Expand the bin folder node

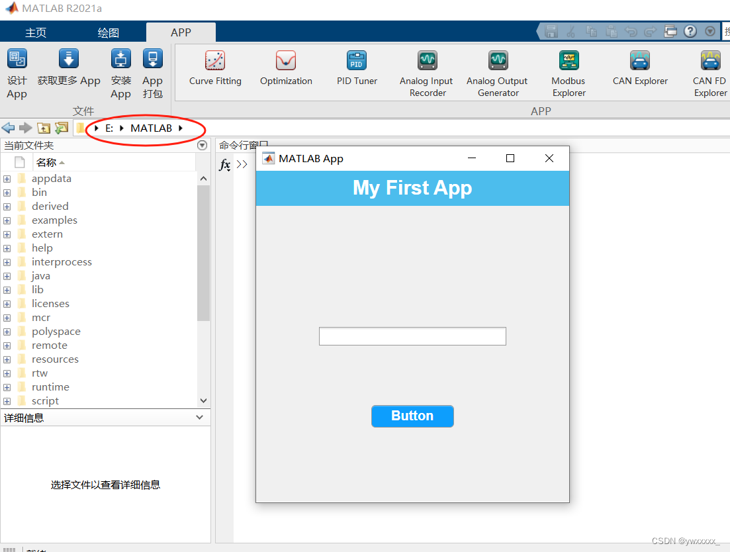coord(7,193)
